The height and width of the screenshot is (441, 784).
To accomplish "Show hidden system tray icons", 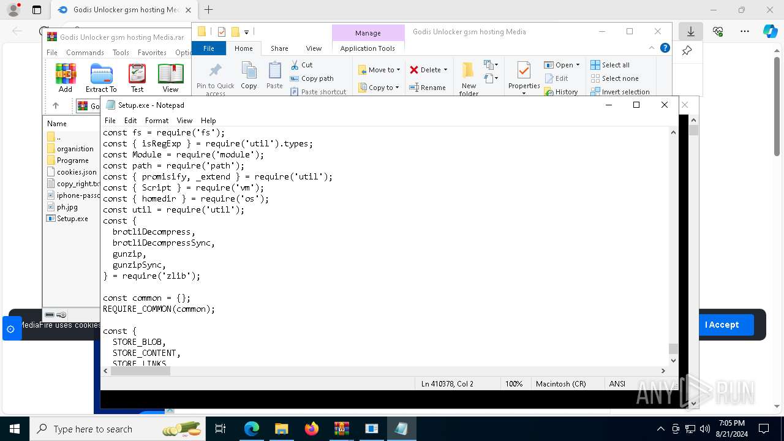I will pyautogui.click(x=660, y=429).
